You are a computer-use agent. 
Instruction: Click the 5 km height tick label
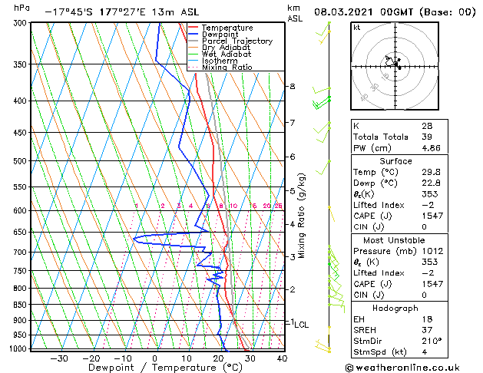[x=293, y=191]
